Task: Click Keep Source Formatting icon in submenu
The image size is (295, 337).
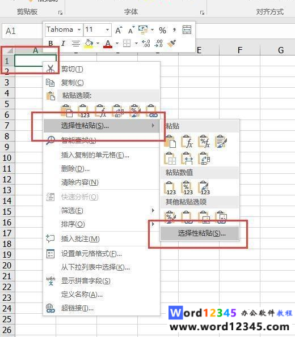Action: [221, 142]
